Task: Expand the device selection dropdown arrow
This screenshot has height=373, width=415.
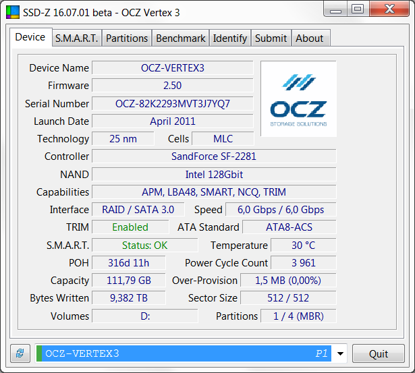Action: tap(340, 353)
